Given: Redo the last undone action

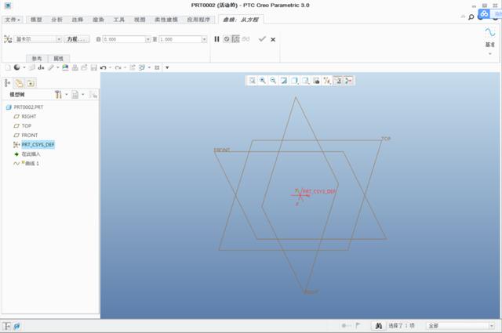Looking at the screenshot, I should 118,67.
